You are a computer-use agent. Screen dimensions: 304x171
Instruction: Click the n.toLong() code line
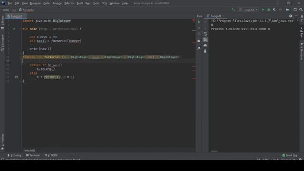click(x=46, y=69)
